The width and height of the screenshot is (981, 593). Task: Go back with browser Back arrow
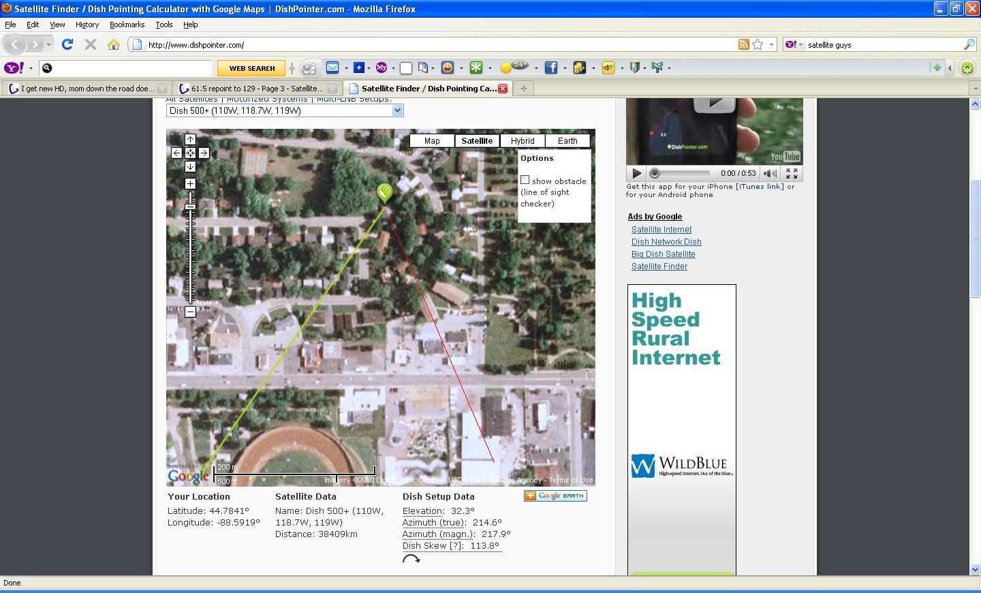pyautogui.click(x=15, y=44)
